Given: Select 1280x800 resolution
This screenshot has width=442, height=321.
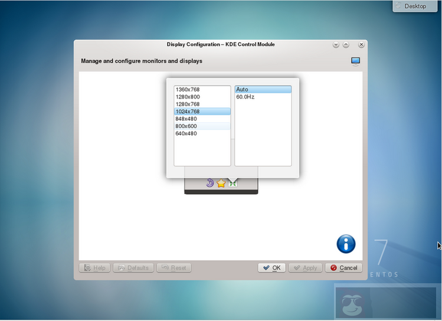Looking at the screenshot, I should pyautogui.click(x=202, y=97).
